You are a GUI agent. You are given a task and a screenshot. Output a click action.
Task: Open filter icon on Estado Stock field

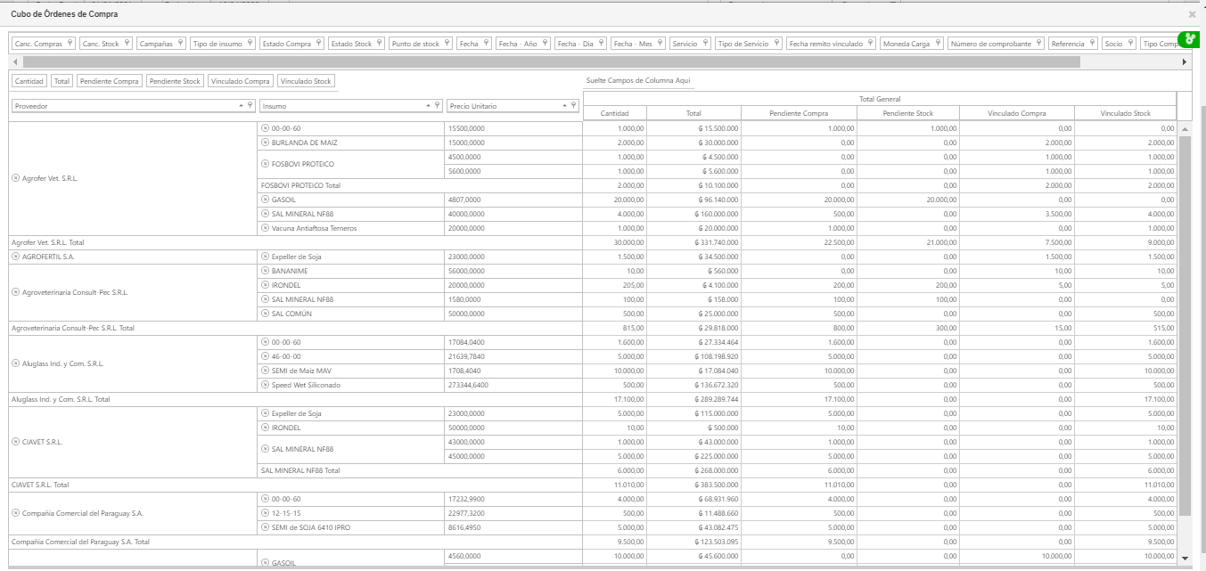click(x=379, y=43)
